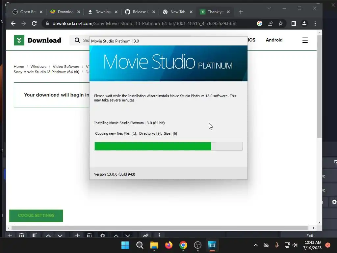
Task: Reload the page with the refresh icon
Action: click(x=34, y=23)
